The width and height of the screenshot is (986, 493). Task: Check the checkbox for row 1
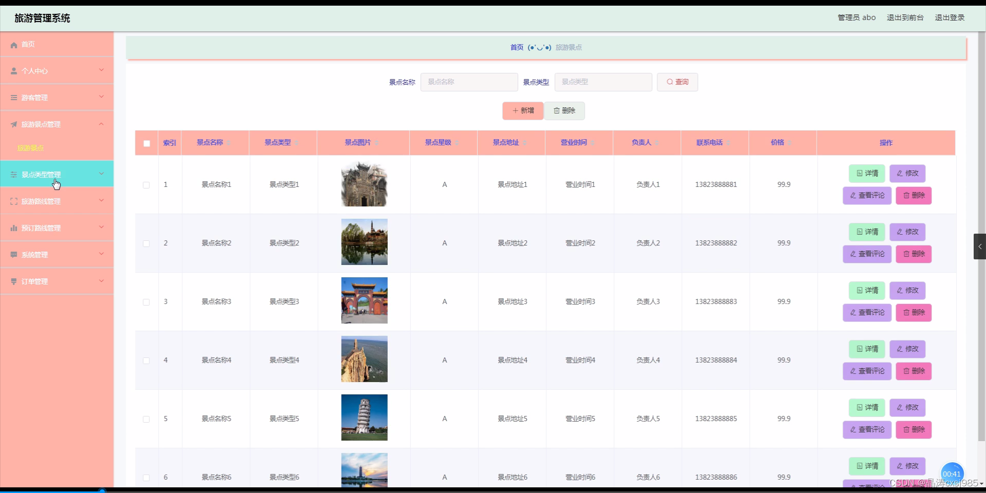(146, 185)
